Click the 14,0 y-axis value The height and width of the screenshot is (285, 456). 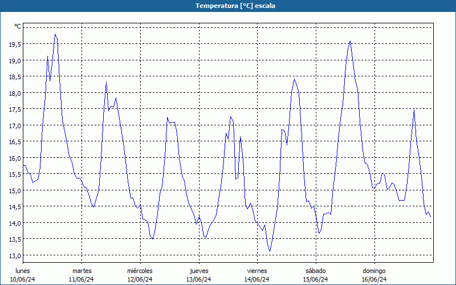(x=15, y=223)
